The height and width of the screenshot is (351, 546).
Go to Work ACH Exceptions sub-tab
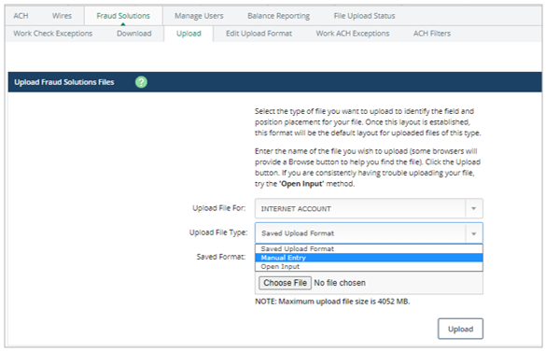point(353,34)
